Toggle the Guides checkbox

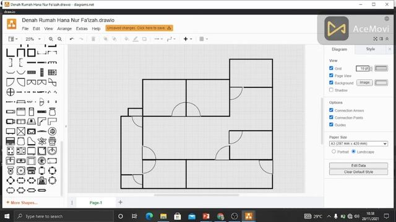pos(331,125)
